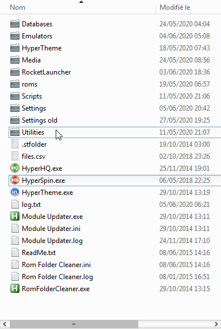
Task: Click the right arrow of horizontal scrollbar
Action: pos(216,324)
